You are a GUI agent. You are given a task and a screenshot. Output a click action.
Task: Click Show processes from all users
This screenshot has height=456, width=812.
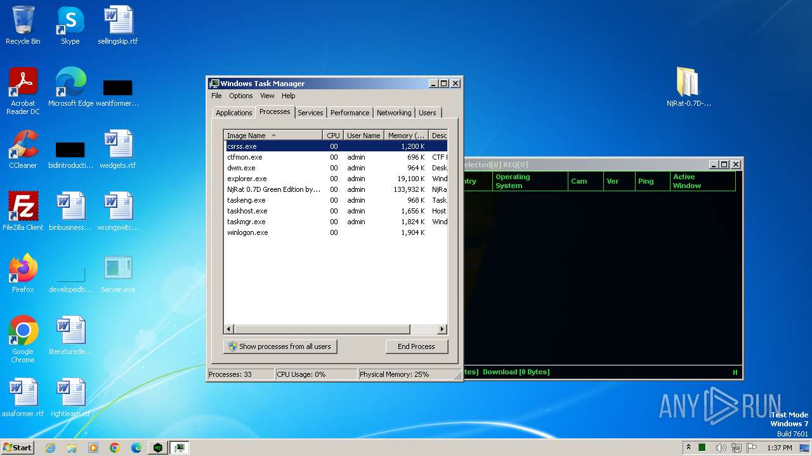(280, 346)
